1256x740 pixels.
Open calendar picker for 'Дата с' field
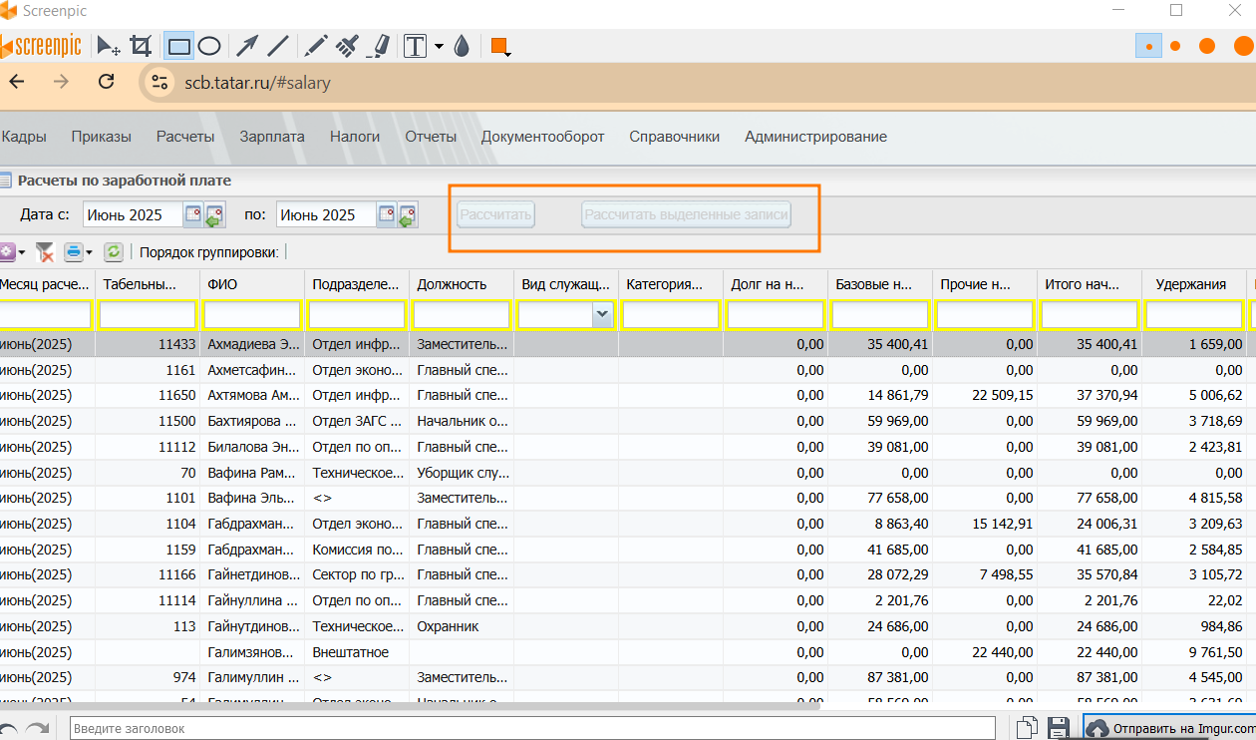pyautogui.click(x=193, y=214)
